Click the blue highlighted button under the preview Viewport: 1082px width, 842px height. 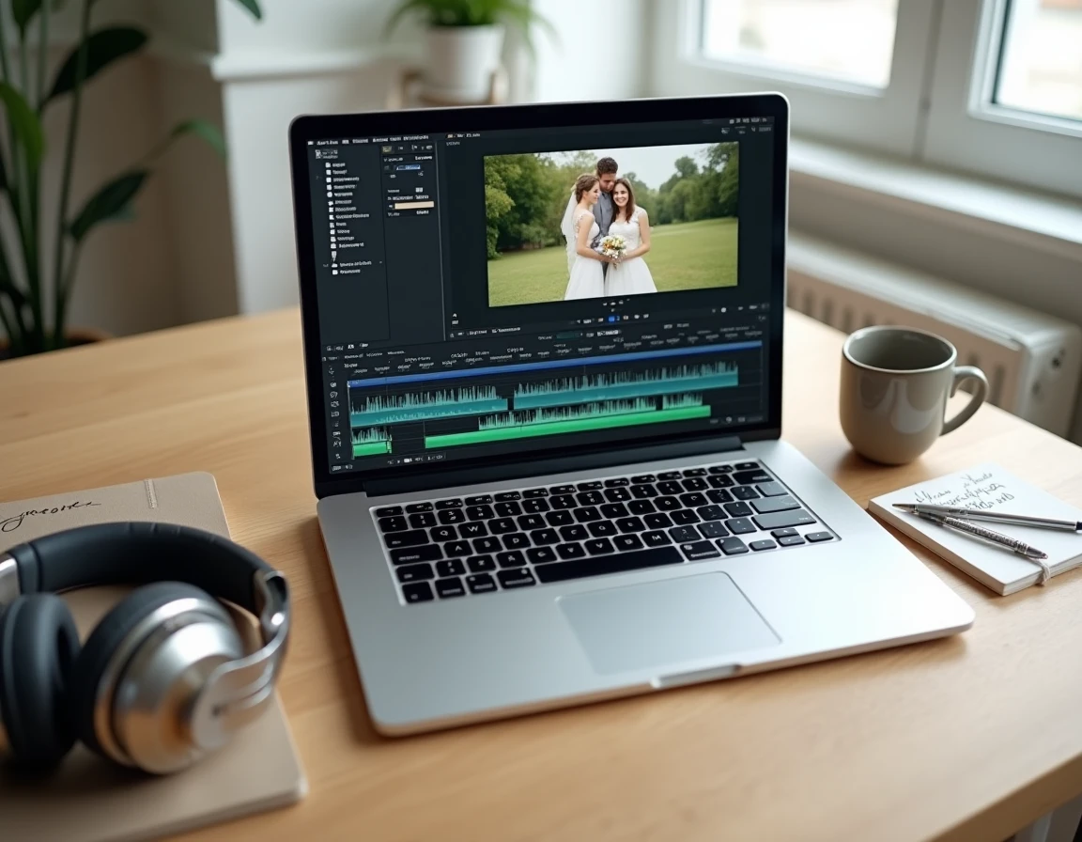click(x=611, y=319)
